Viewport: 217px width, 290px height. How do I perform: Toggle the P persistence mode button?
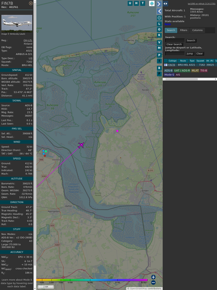(159, 55)
